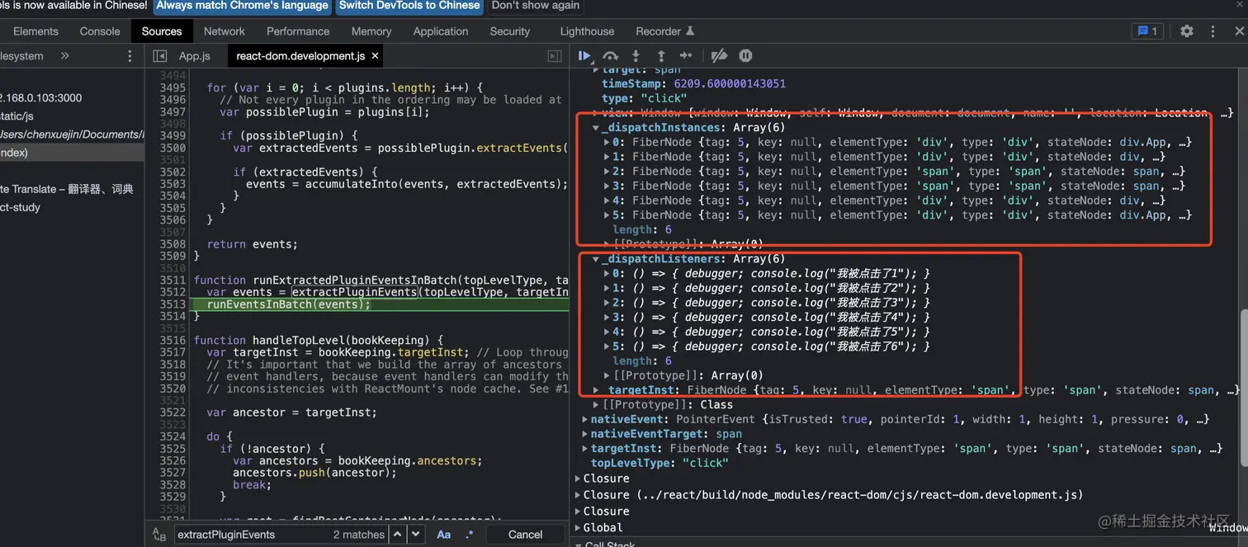This screenshot has width=1248, height=547.
Task: Open the Memory panel
Action: coord(371,31)
